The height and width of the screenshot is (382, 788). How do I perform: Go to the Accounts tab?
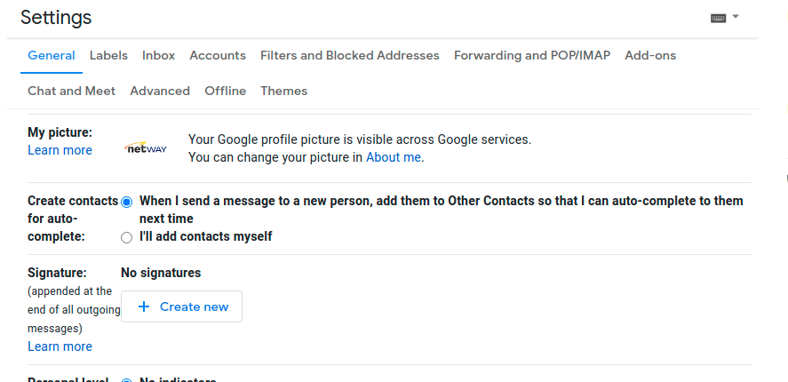(218, 55)
